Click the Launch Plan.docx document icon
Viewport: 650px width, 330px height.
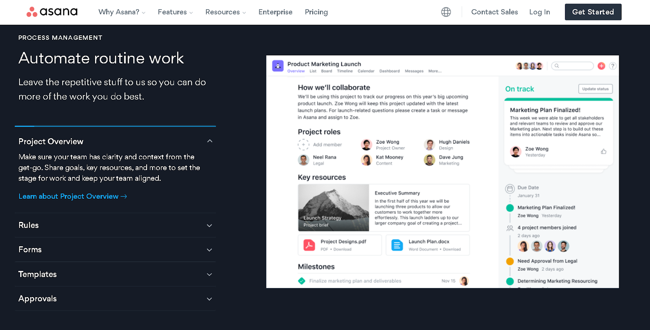click(397, 245)
